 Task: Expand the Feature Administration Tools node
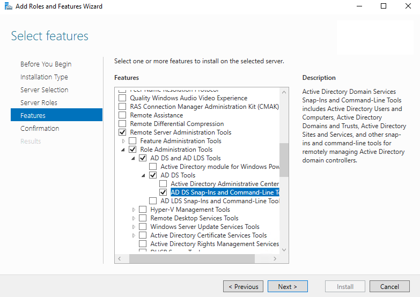124,141
